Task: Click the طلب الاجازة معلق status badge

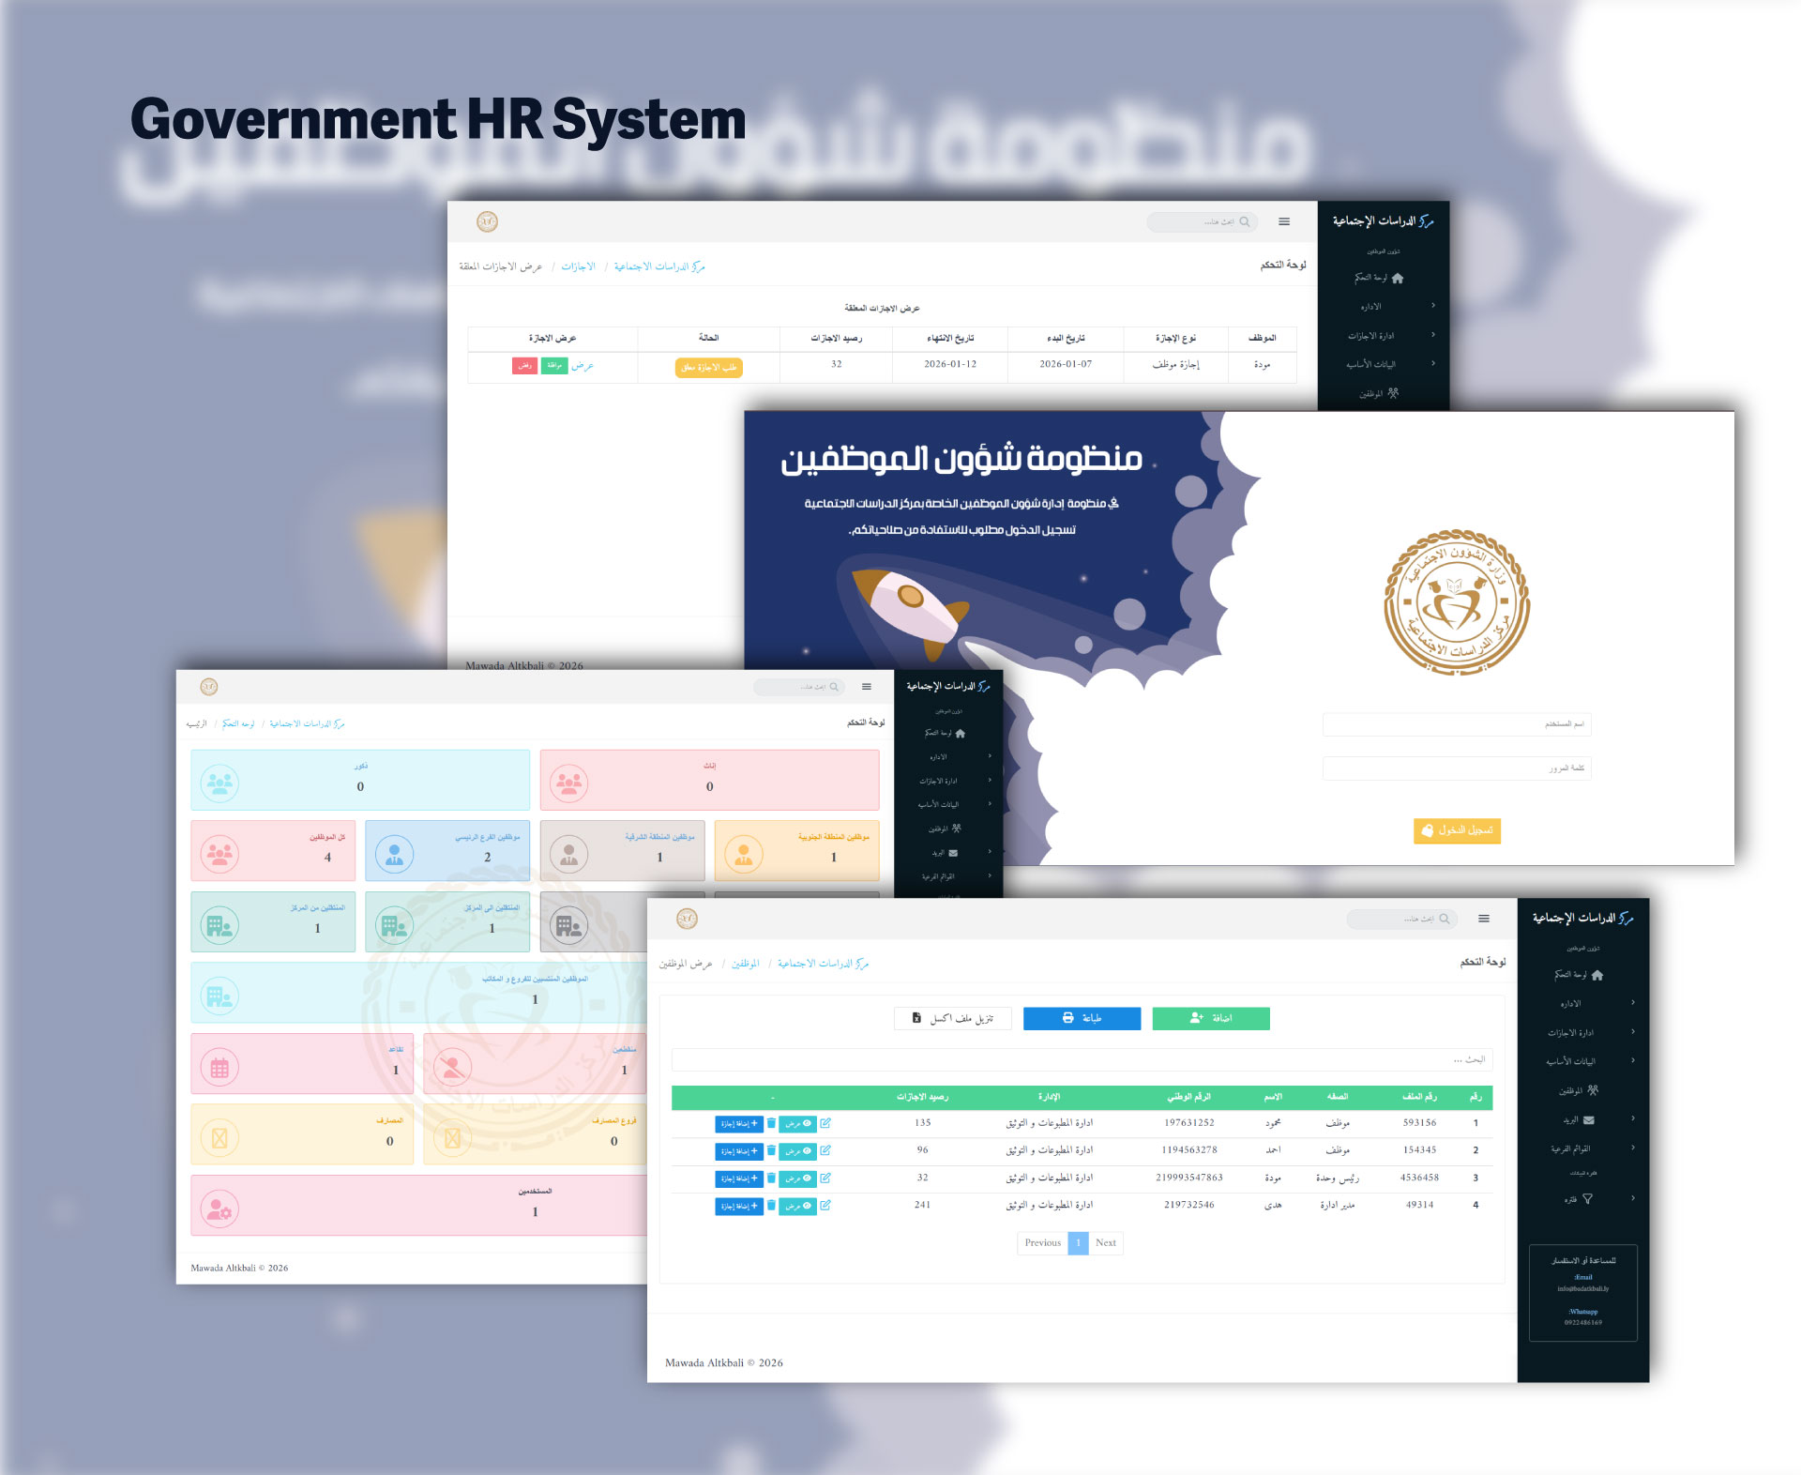Action: pos(709,368)
